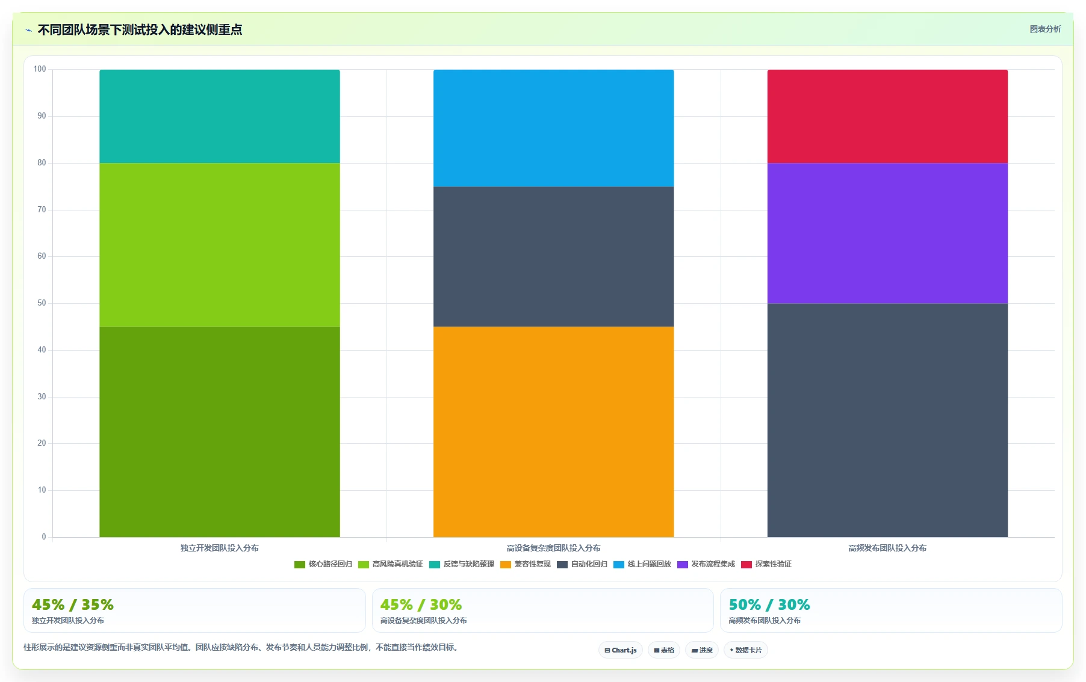Select the 表格 chip
Image resolution: width=1086 pixels, height=682 pixels.
click(x=664, y=650)
